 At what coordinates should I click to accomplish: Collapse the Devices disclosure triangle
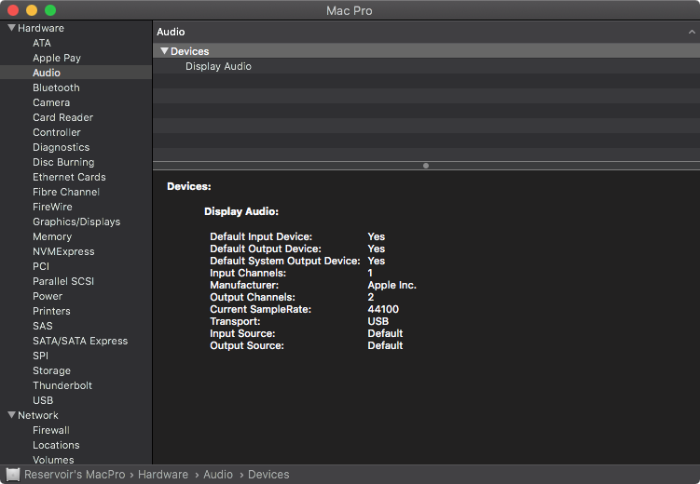click(x=164, y=51)
